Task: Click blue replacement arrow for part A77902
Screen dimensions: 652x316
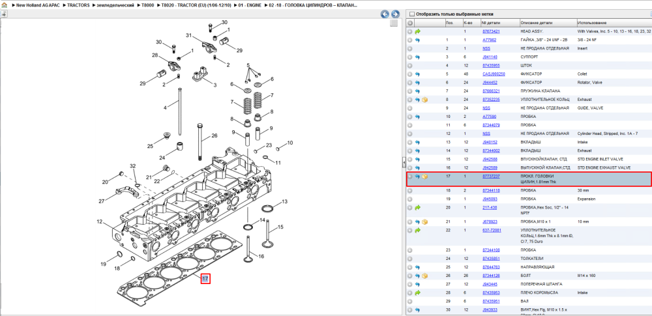Action: coord(418,40)
